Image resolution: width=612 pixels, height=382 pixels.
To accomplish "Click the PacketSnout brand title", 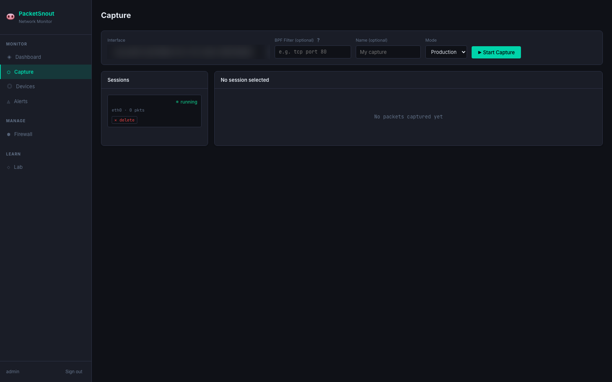I will pyautogui.click(x=36, y=13).
